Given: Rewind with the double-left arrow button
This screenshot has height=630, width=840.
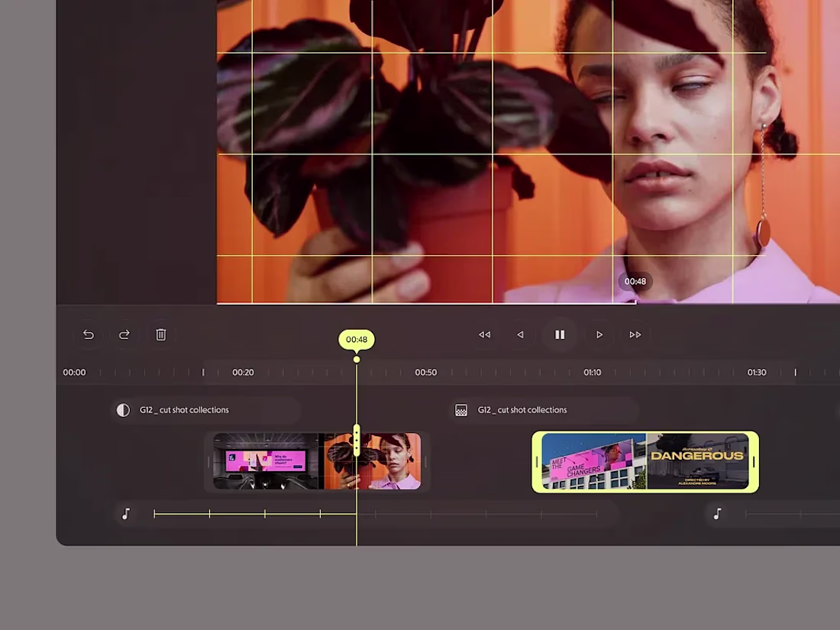Looking at the screenshot, I should click(x=484, y=334).
